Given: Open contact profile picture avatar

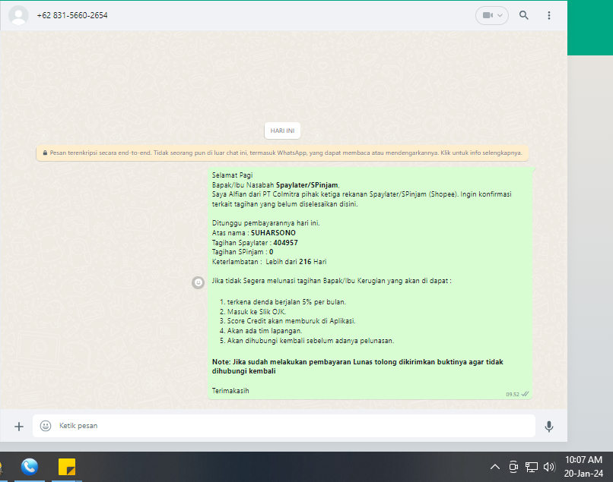Looking at the screenshot, I should click(x=18, y=15).
